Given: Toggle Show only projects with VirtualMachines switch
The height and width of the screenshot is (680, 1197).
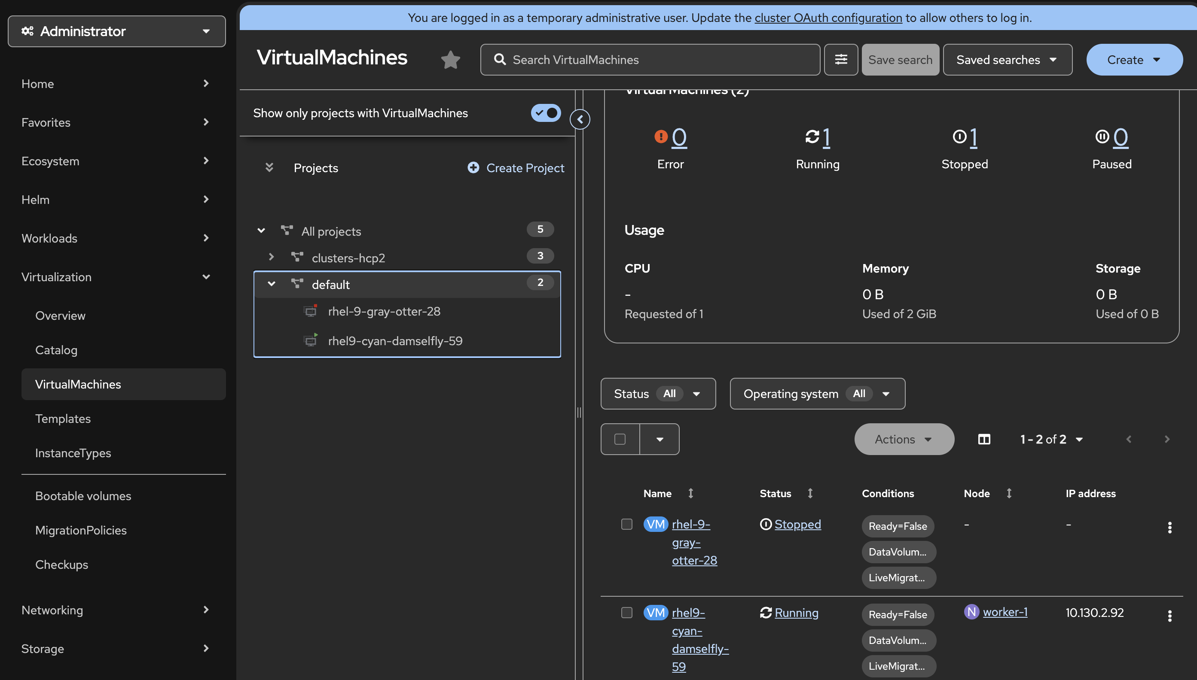Looking at the screenshot, I should [546, 113].
